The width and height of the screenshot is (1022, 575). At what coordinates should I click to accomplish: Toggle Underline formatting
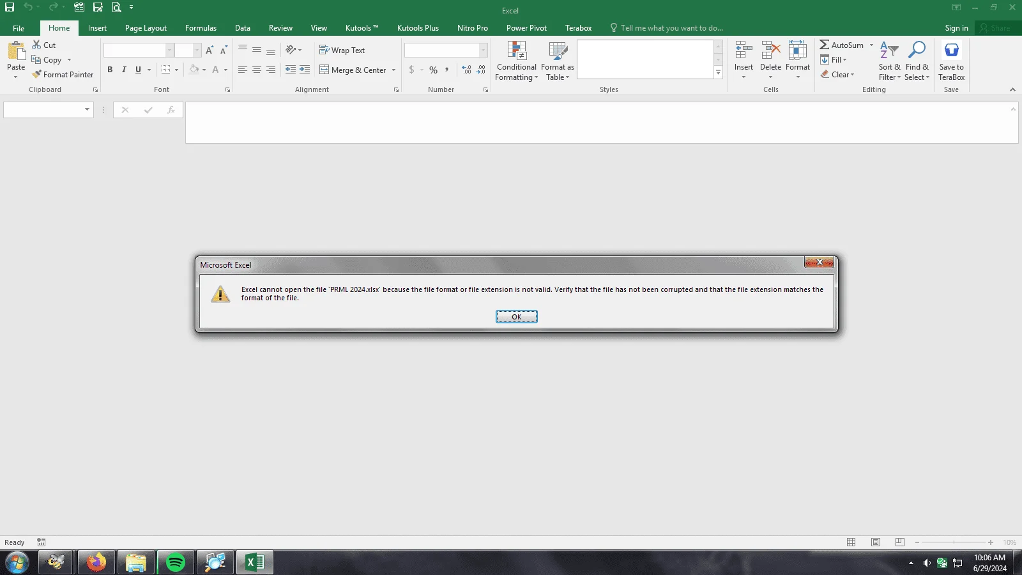138,70
